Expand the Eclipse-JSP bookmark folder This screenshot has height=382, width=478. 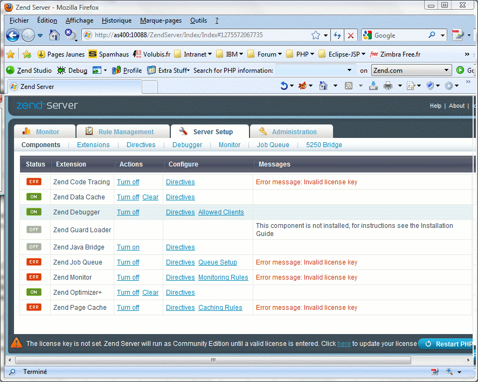(342, 54)
